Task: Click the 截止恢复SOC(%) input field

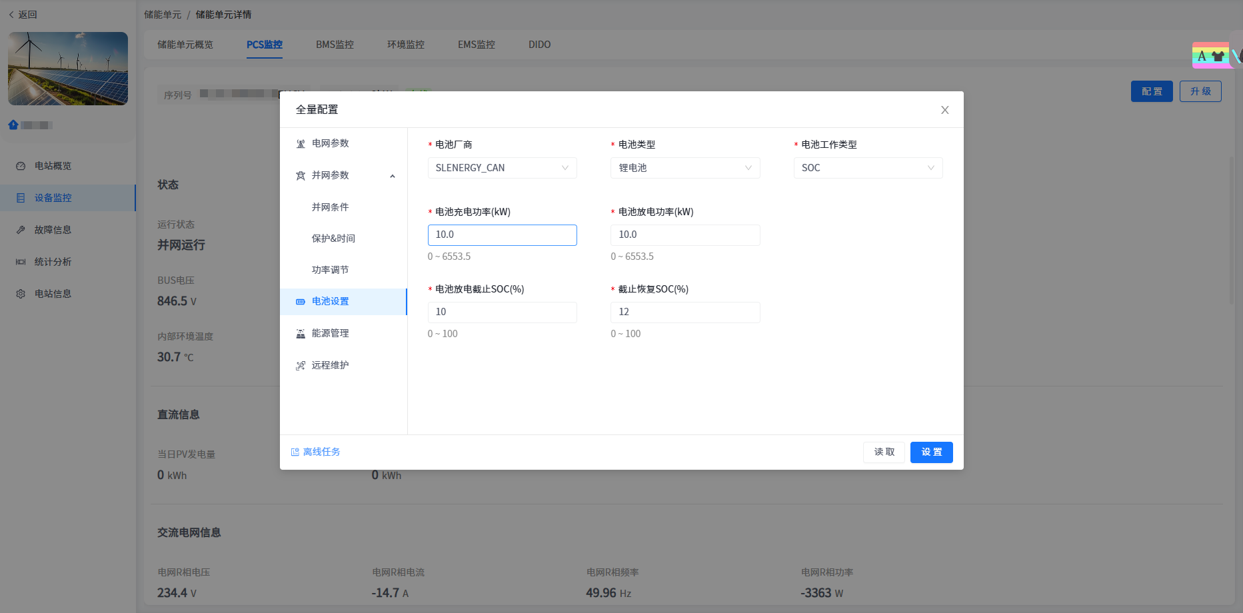Action: click(x=684, y=312)
